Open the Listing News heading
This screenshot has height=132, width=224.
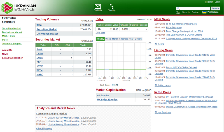tap(164, 50)
